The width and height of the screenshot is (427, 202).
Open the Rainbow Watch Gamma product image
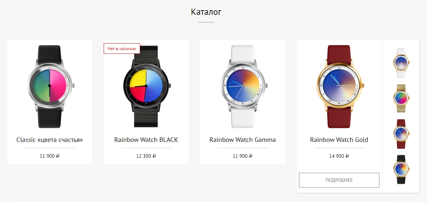[242, 86]
